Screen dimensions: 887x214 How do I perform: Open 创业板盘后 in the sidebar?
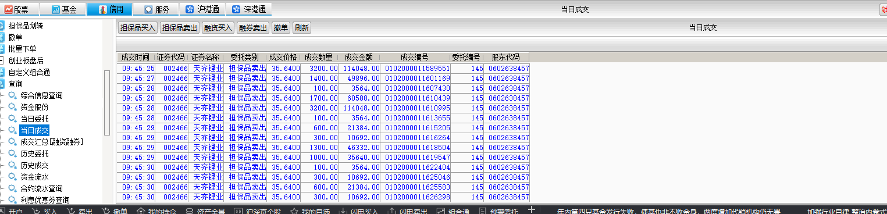coord(26,60)
